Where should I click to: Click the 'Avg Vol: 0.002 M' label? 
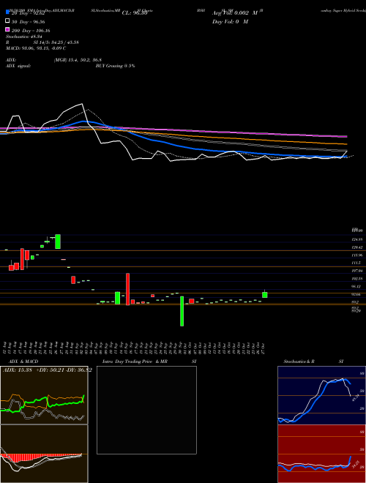coord(235,13)
